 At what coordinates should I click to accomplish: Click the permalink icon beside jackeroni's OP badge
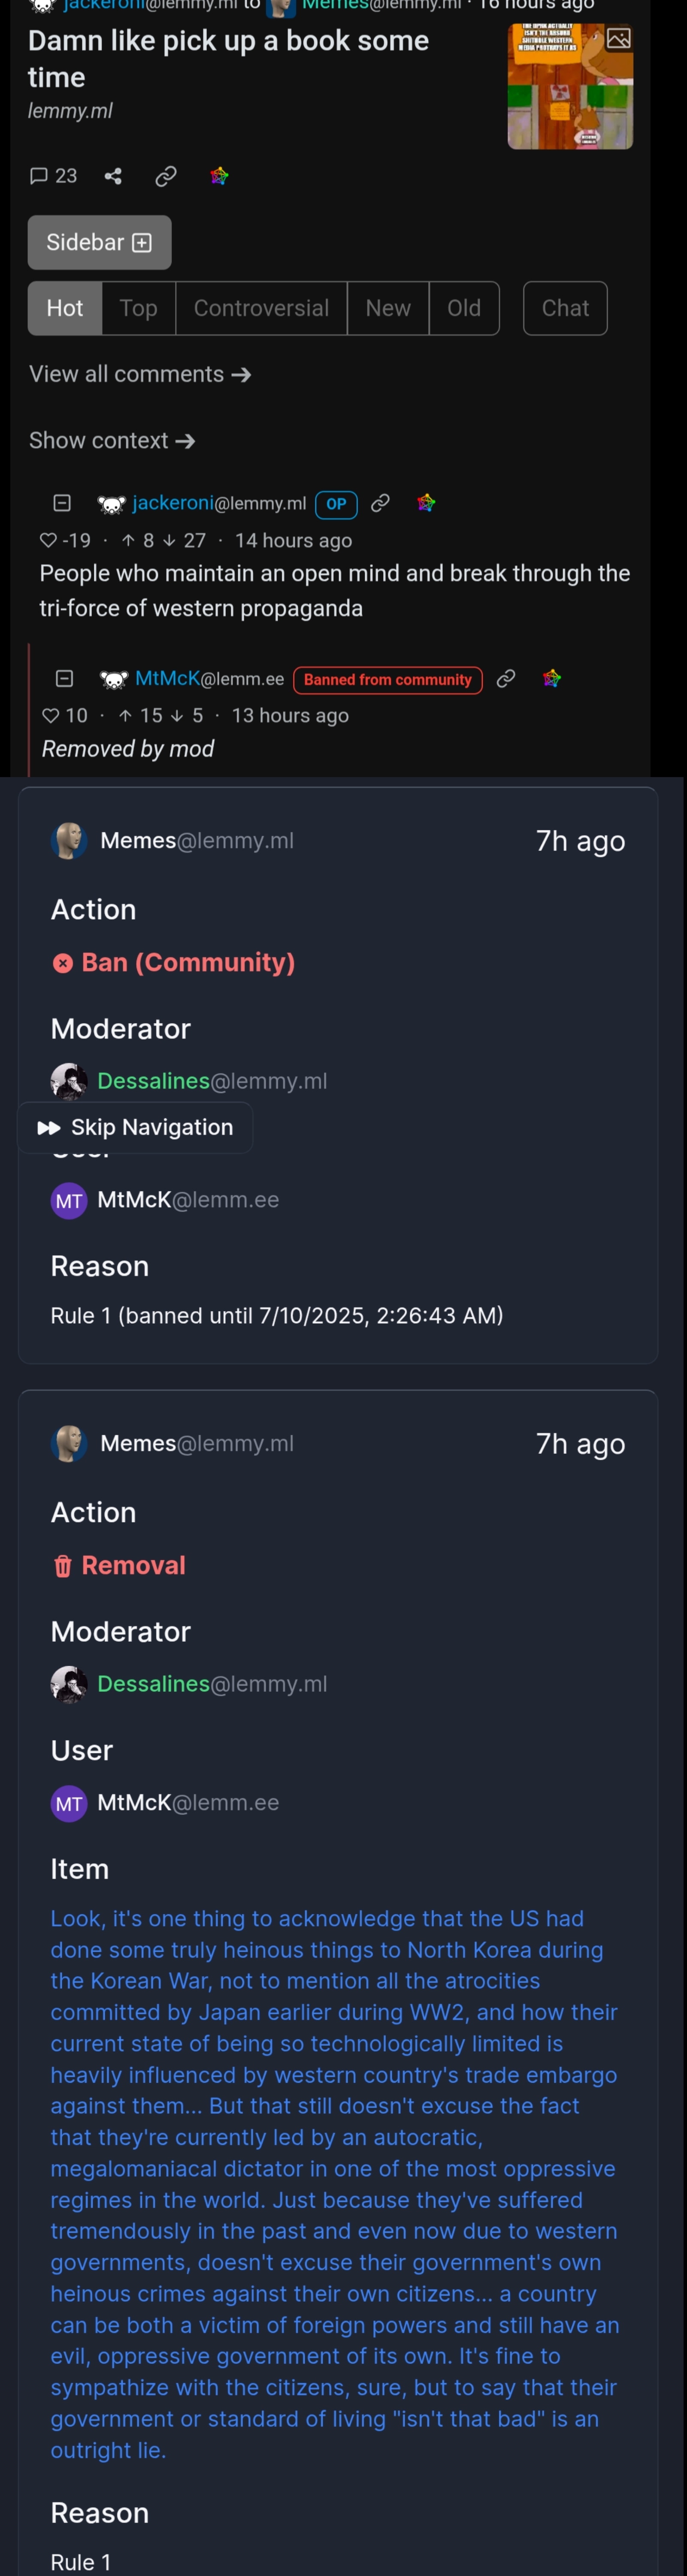coord(380,503)
